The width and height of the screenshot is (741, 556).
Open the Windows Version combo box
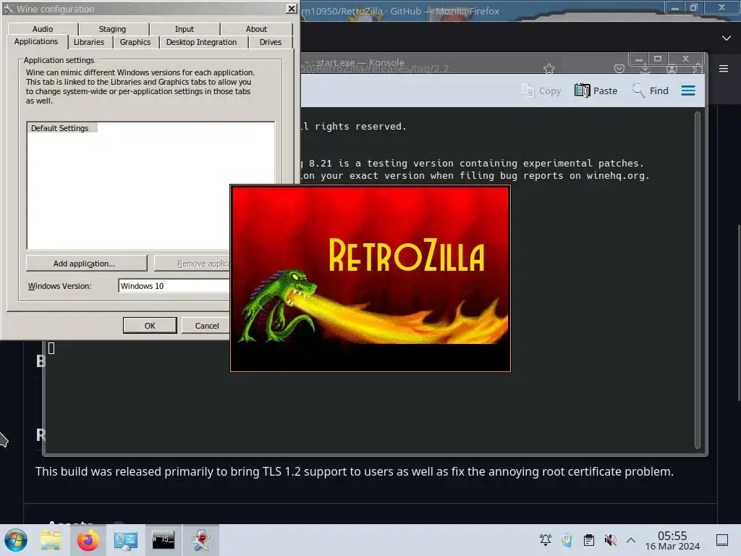click(x=174, y=285)
